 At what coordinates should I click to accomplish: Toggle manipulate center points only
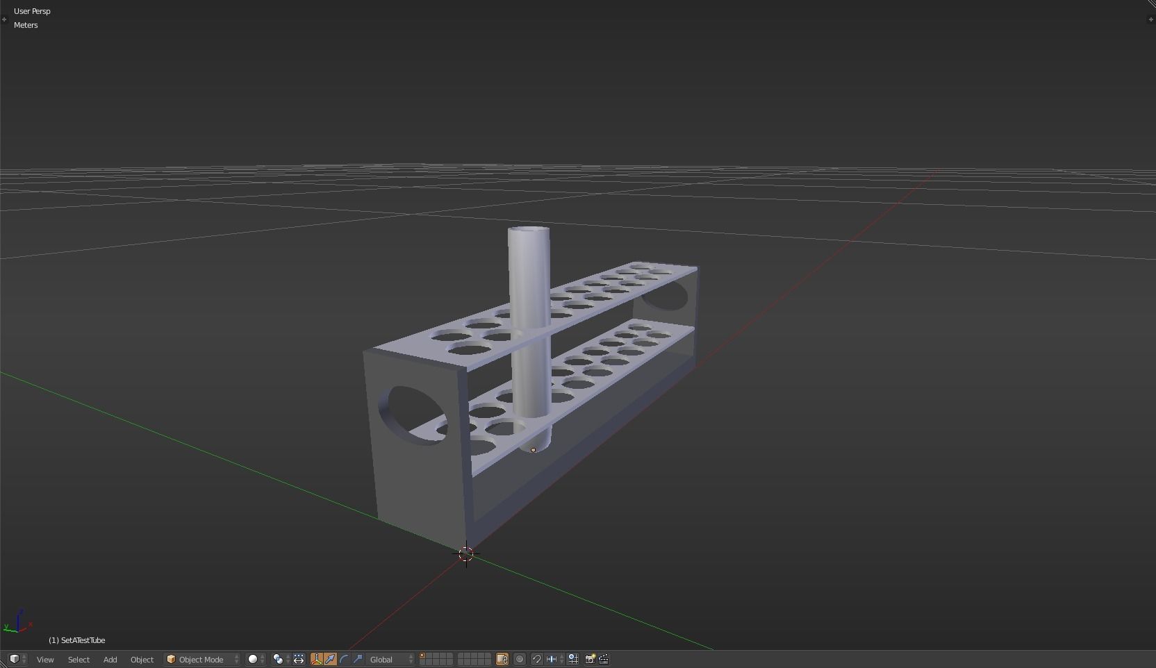pos(299,659)
